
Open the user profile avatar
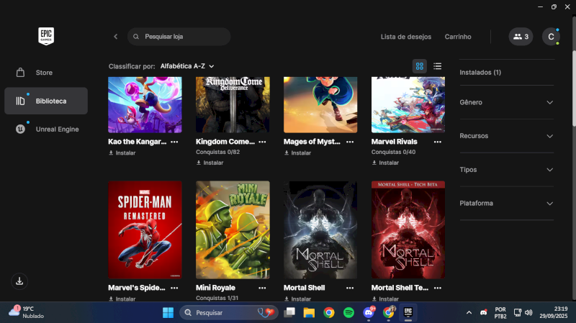(551, 37)
